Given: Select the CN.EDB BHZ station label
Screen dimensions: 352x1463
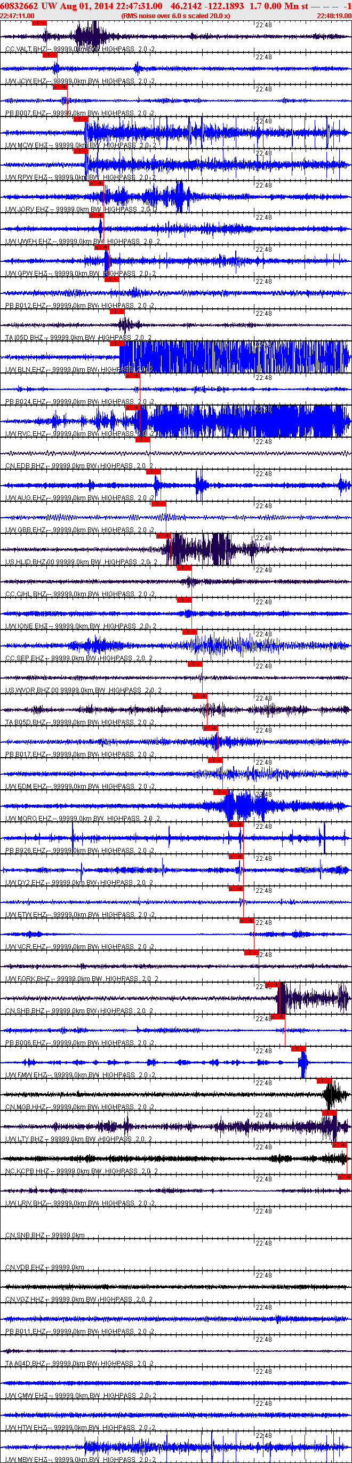Looking at the screenshot, I should click(x=79, y=466).
